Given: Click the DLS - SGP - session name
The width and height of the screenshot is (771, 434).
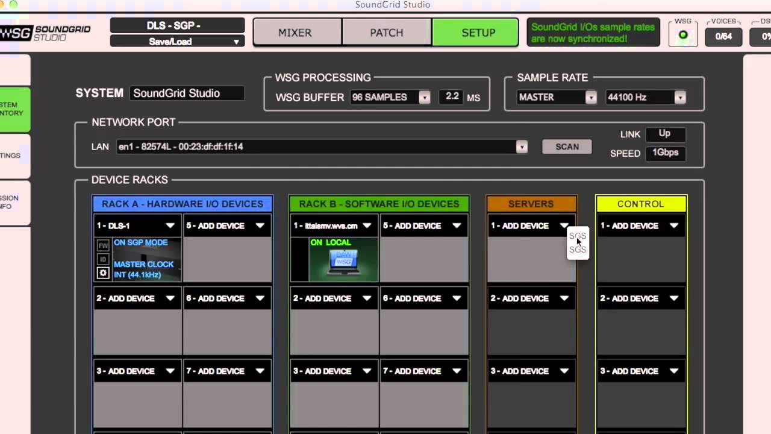Looking at the screenshot, I should click(177, 25).
